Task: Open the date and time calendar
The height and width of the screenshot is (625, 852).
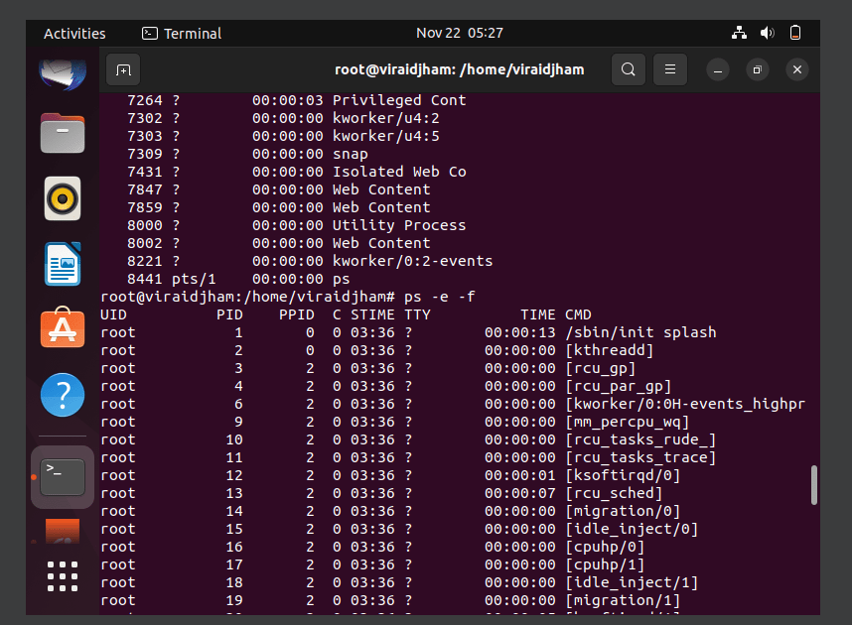Action: (460, 33)
